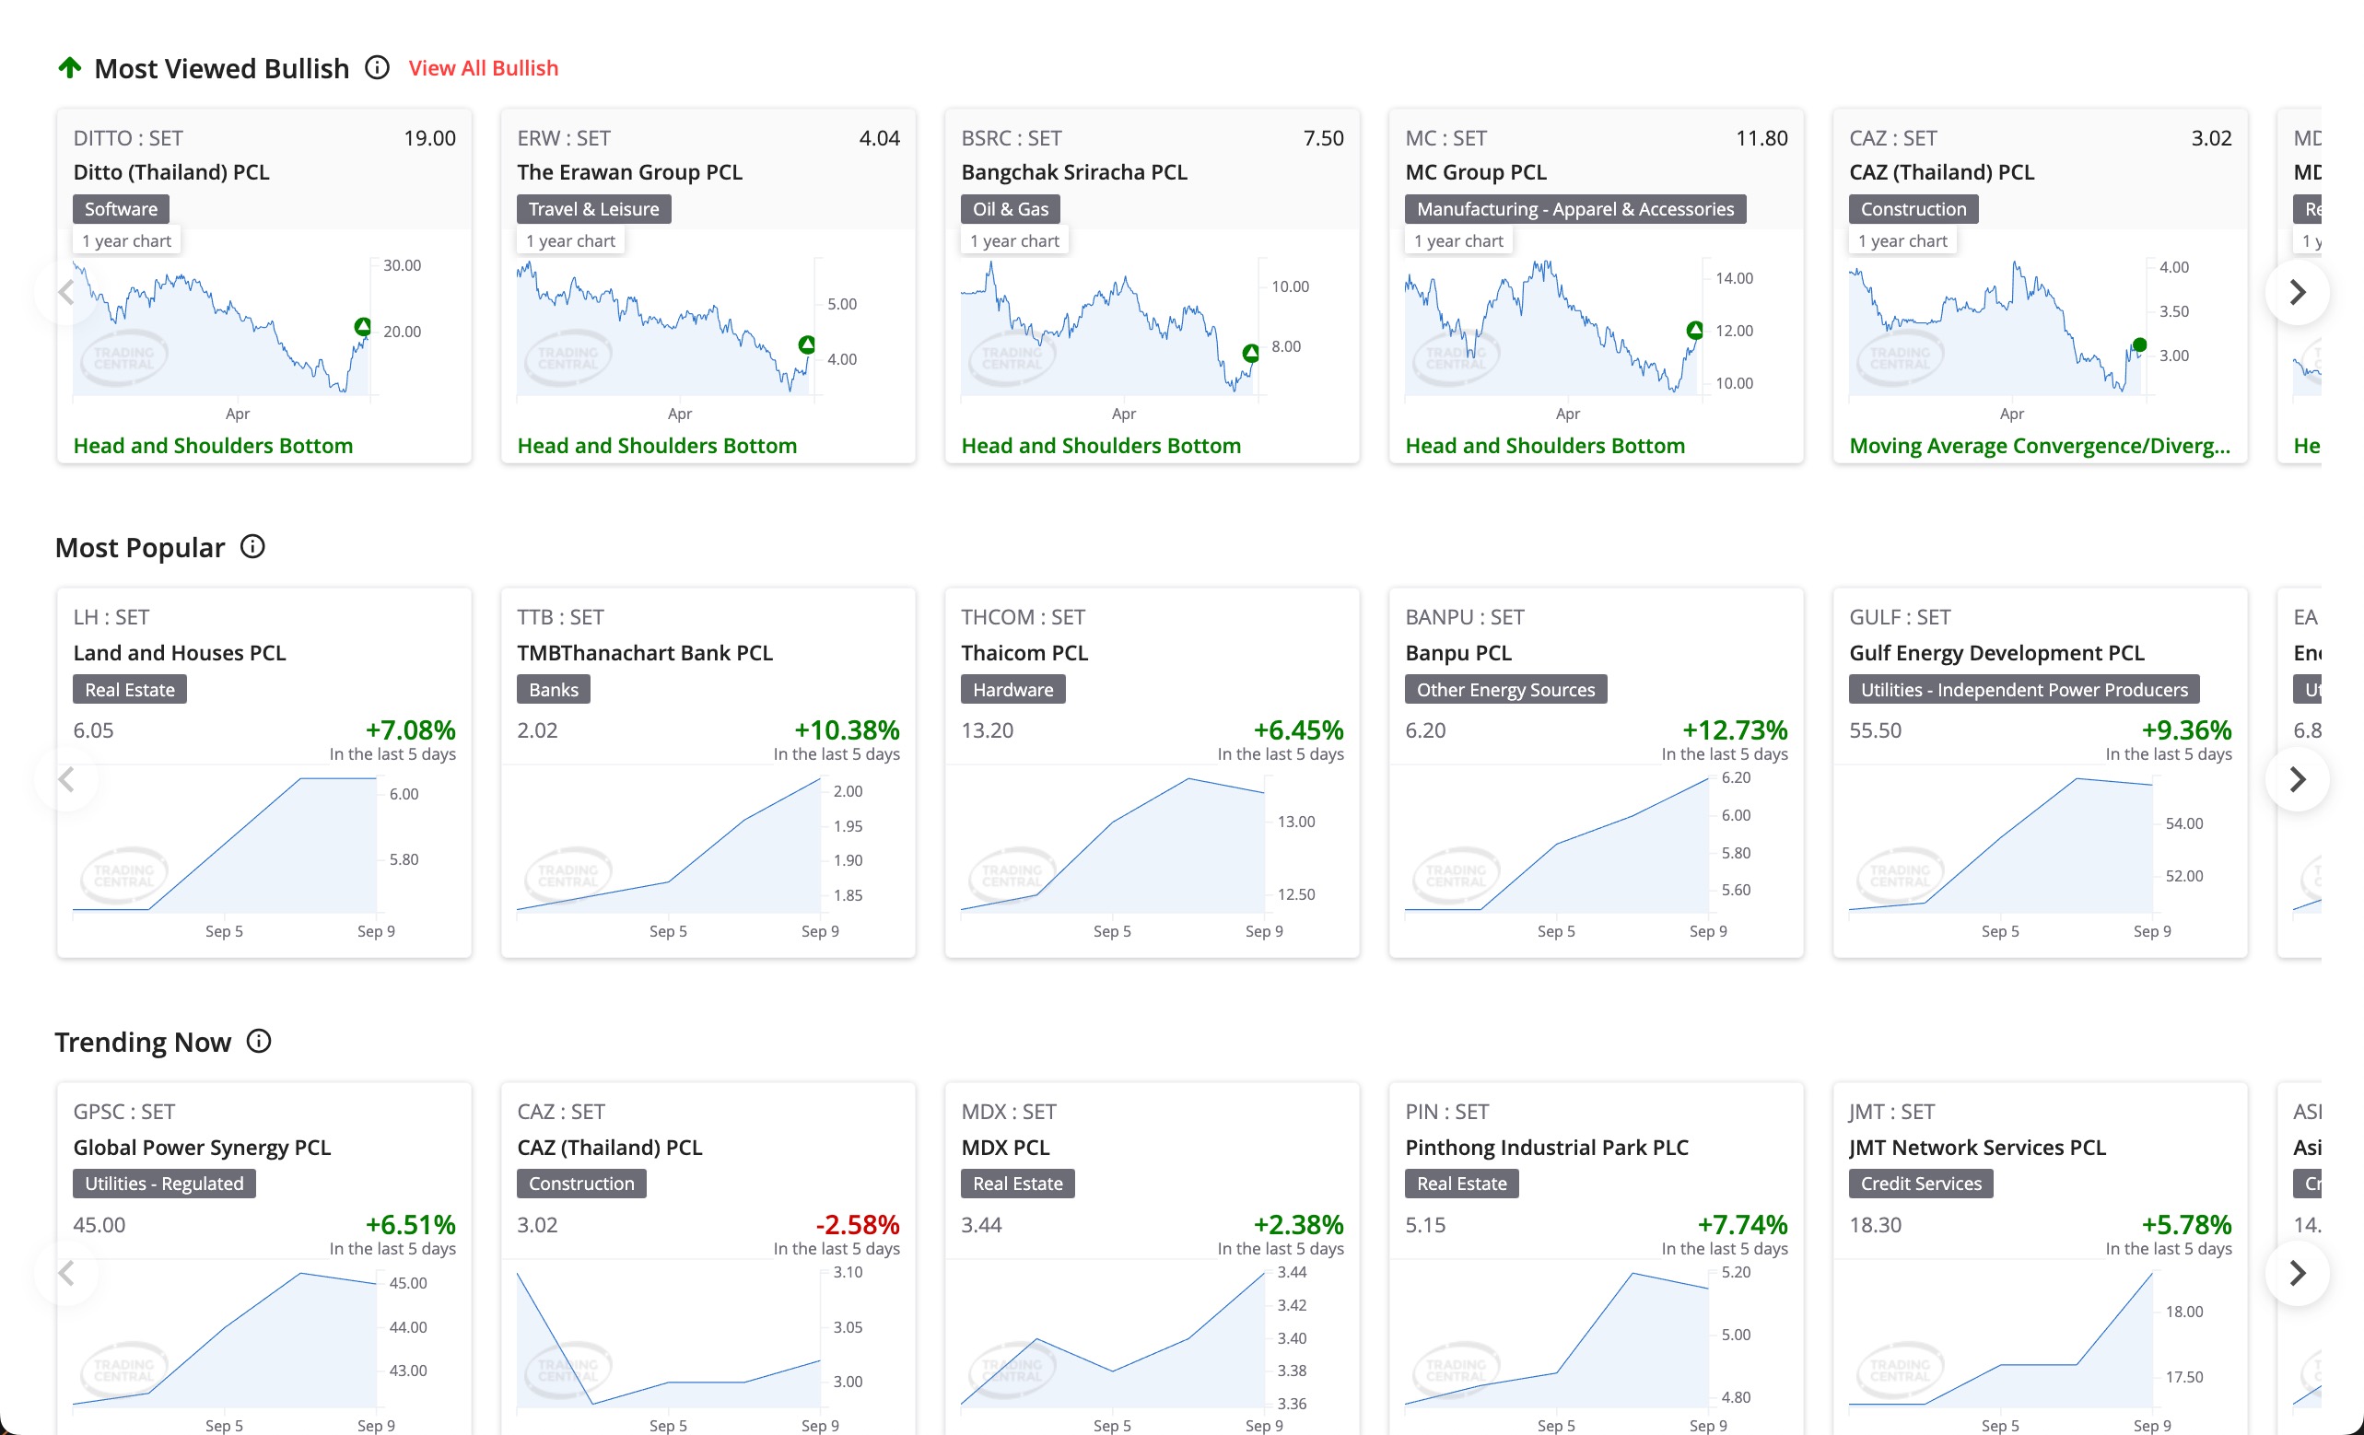Select the Credit Services tag

pos(1921,1184)
